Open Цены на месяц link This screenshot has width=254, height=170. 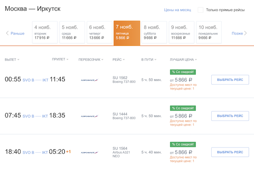[x=177, y=10]
